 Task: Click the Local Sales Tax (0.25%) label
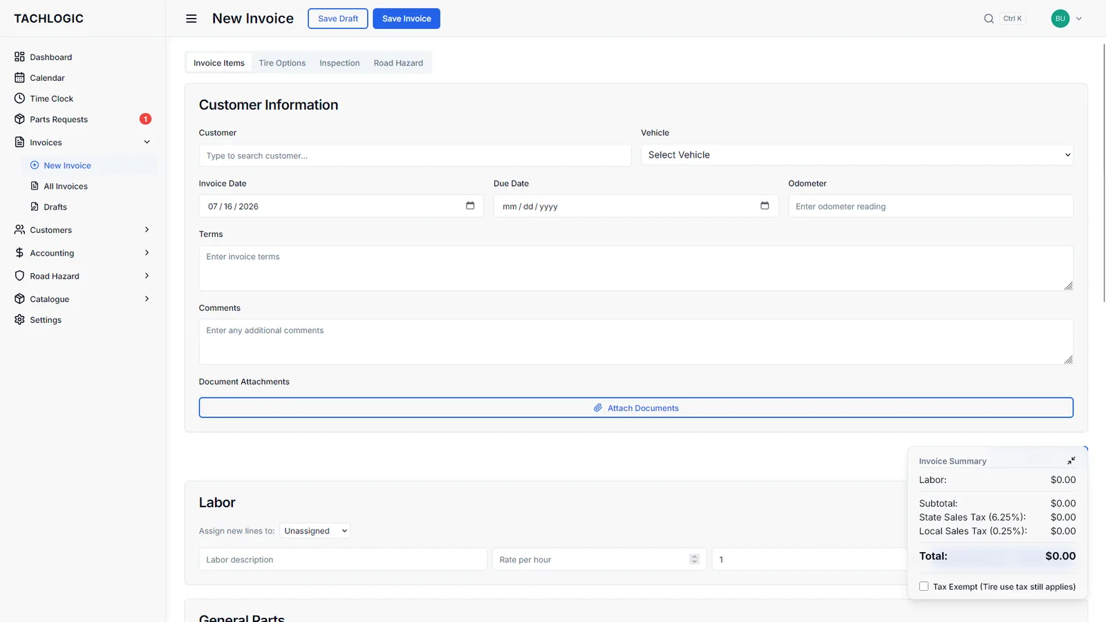tap(973, 531)
